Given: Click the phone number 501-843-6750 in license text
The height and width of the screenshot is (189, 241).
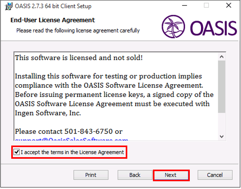Looking at the screenshot, I should (x=88, y=132).
